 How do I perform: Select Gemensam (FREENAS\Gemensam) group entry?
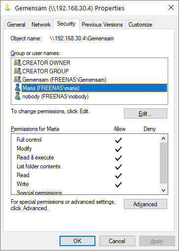(x=64, y=80)
